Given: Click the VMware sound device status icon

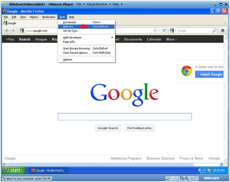Looking at the screenshot, I should click(x=186, y=178).
